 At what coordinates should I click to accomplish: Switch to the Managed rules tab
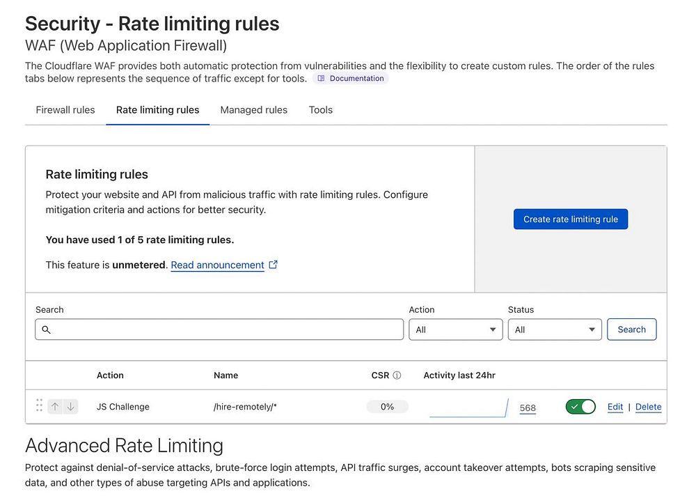click(x=253, y=110)
